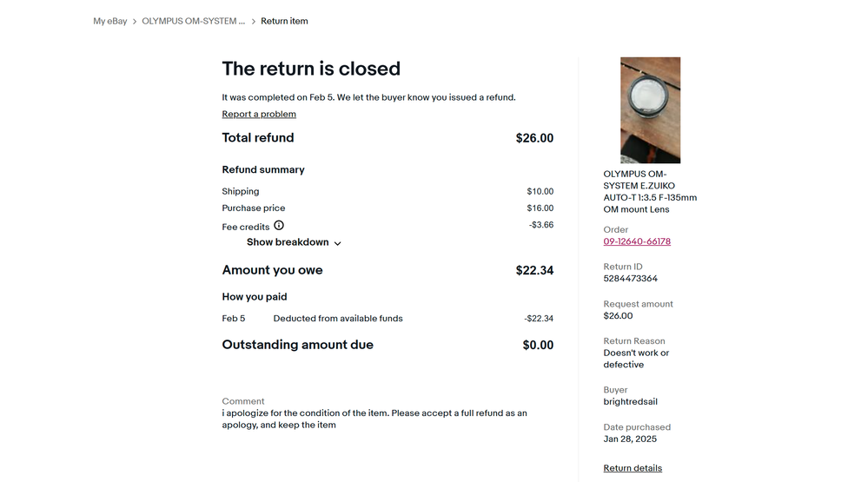Open order number 09-12640-66178
Screen dimensions: 868x482
637,241
